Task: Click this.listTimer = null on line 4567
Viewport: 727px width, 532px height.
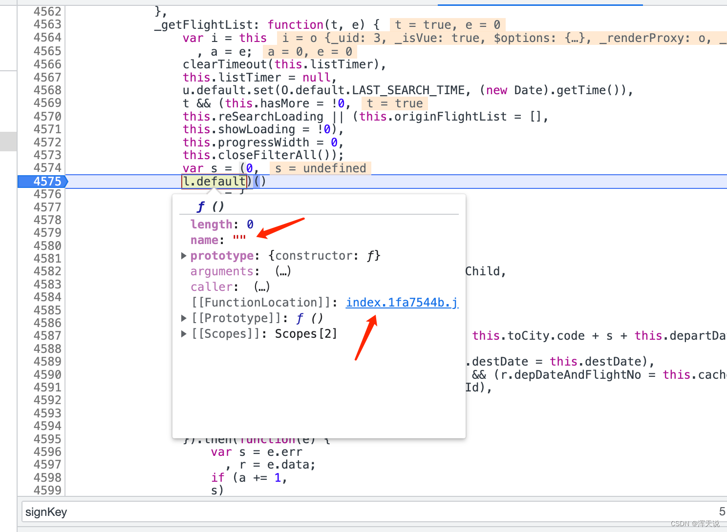Action: coord(257,78)
